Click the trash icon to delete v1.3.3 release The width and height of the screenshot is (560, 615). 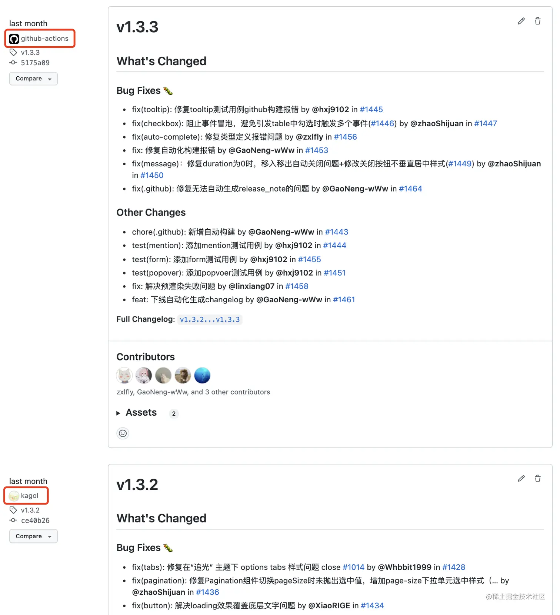537,21
